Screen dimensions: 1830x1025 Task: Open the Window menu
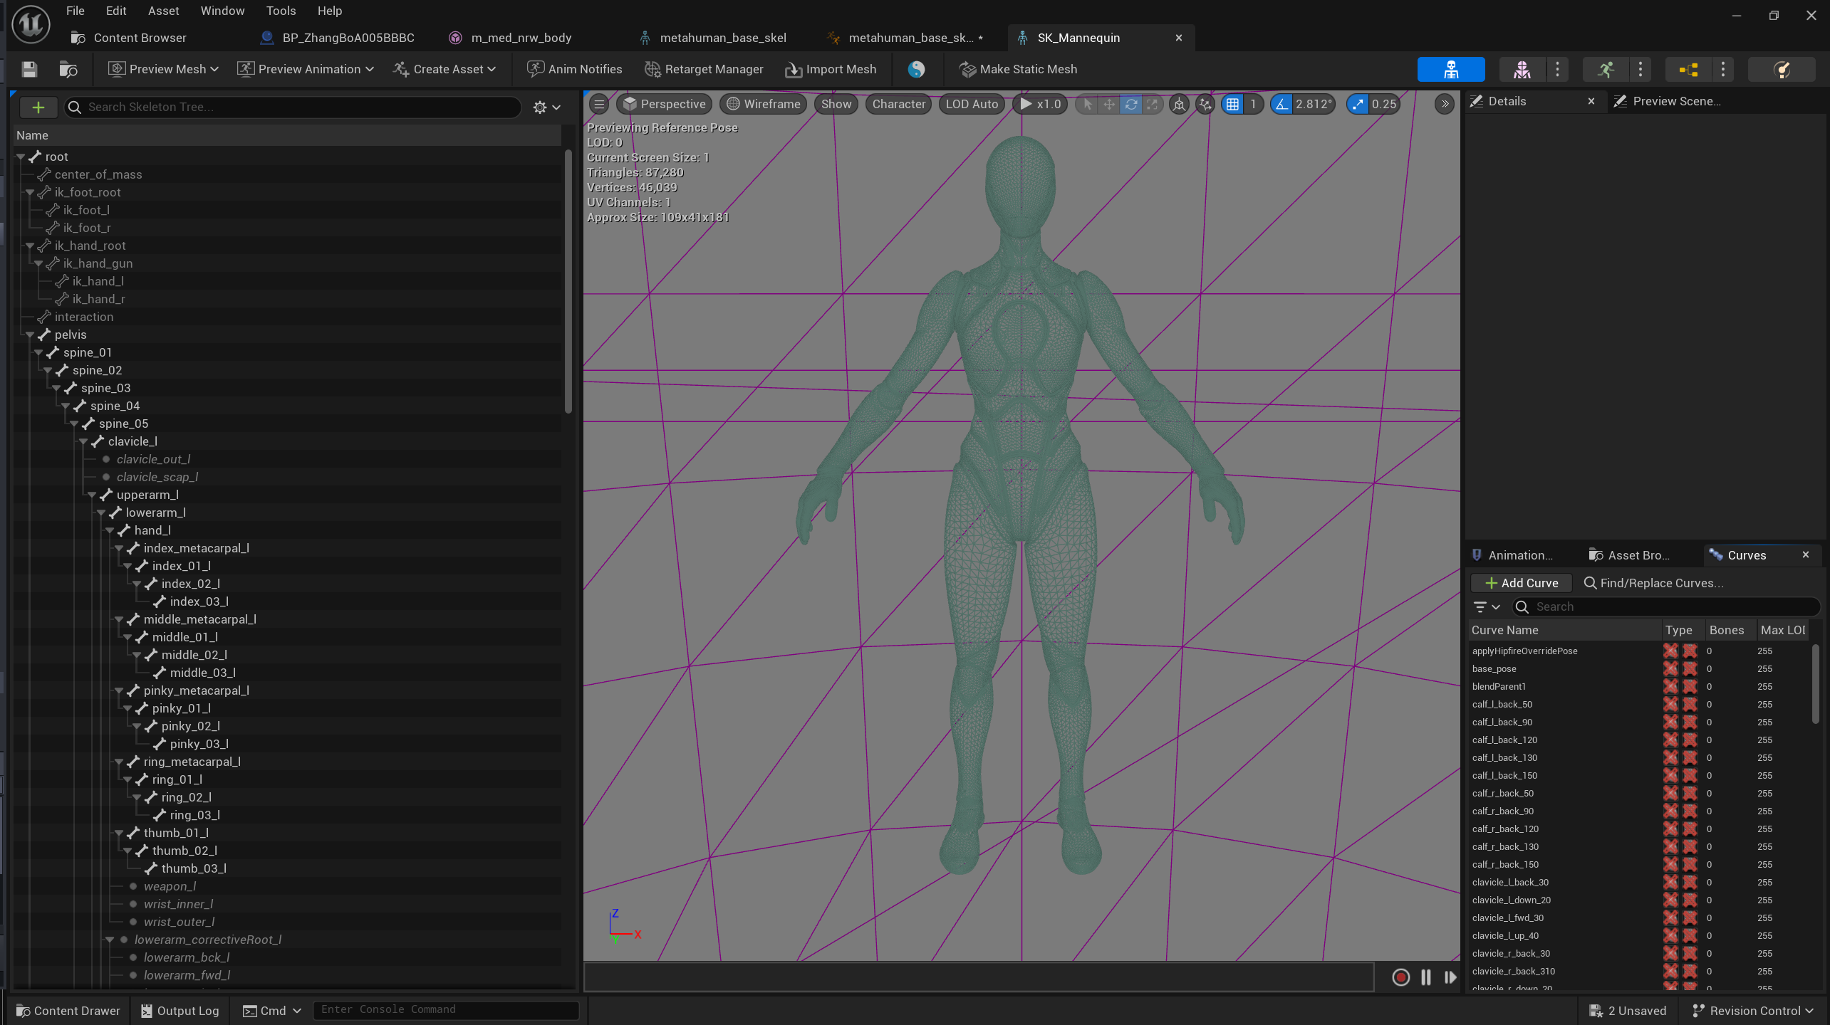tap(222, 11)
